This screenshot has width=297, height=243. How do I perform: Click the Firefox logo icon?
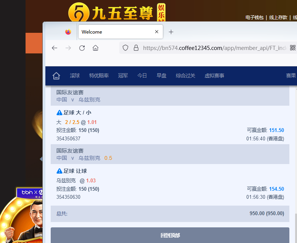[x=68, y=32]
